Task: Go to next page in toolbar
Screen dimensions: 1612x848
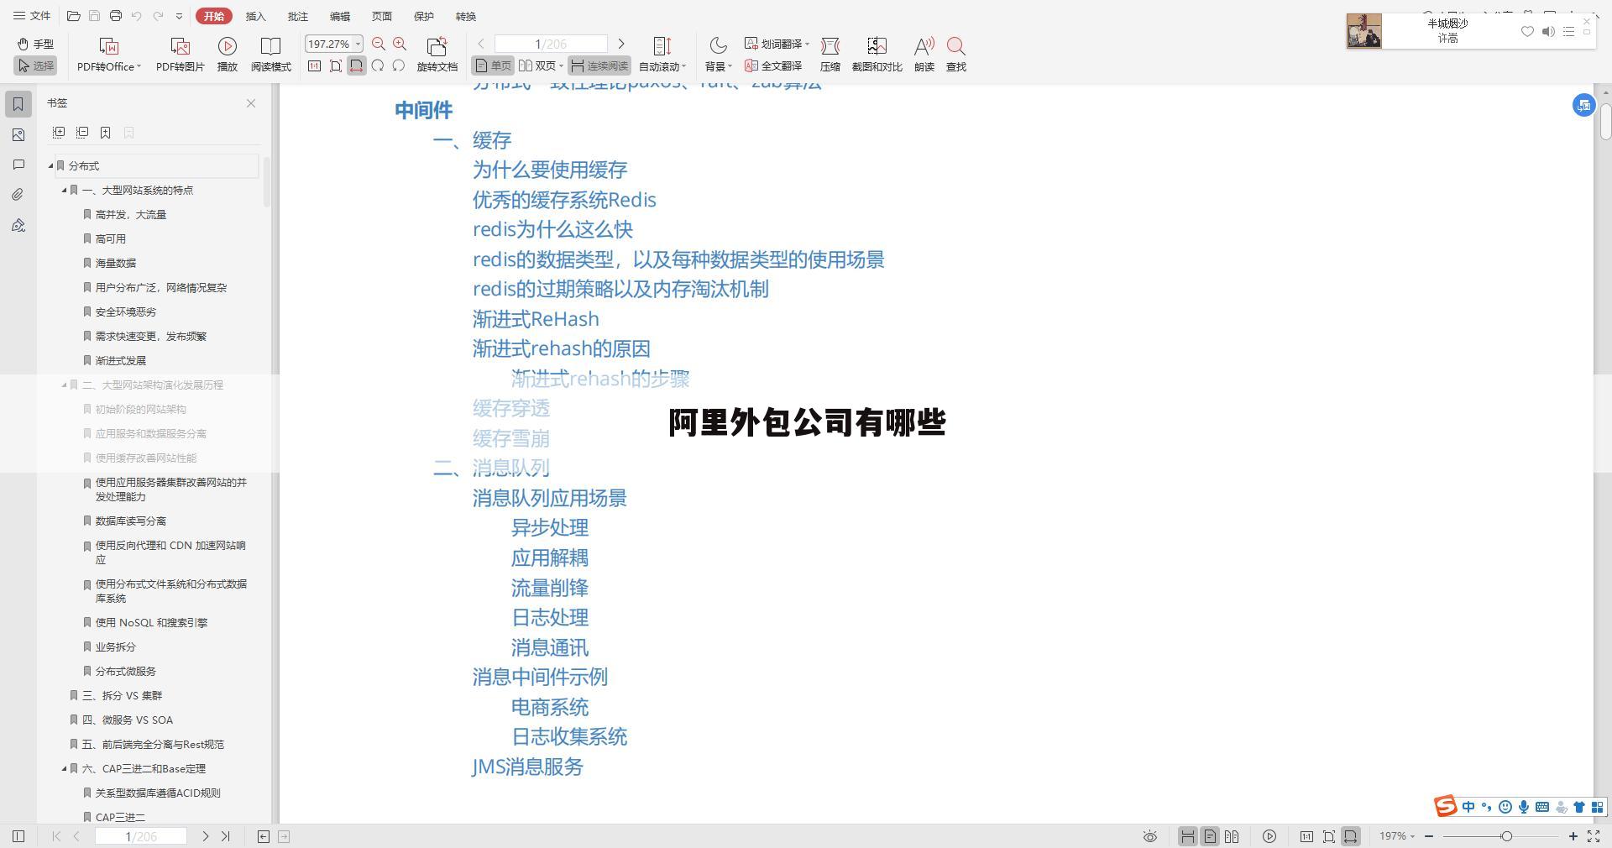Action: [x=621, y=44]
